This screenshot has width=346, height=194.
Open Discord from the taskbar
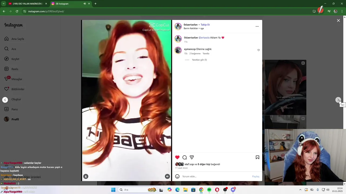coord(233,190)
